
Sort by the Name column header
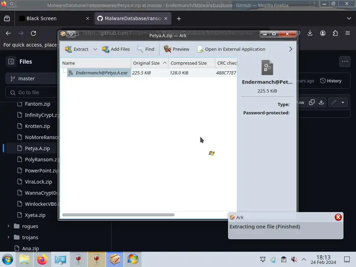click(x=96, y=63)
